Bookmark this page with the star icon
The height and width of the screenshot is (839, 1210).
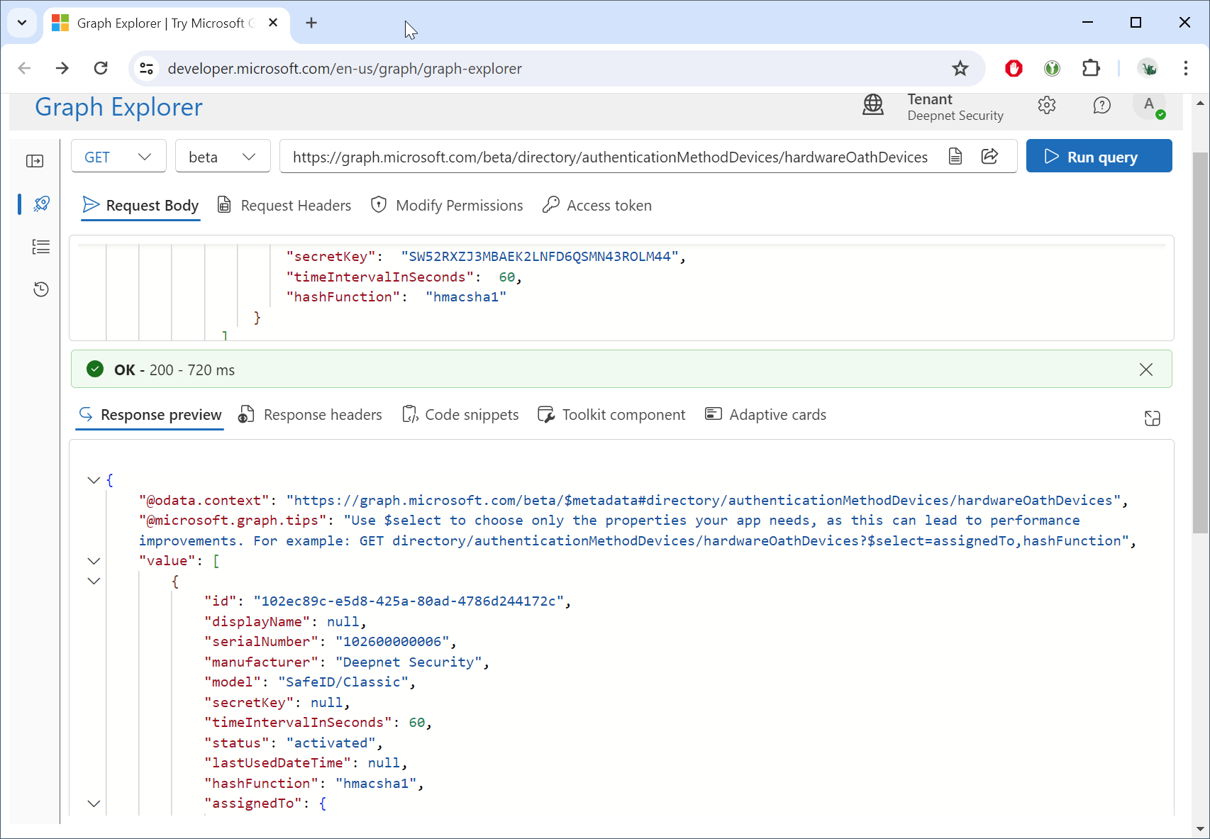pos(960,69)
